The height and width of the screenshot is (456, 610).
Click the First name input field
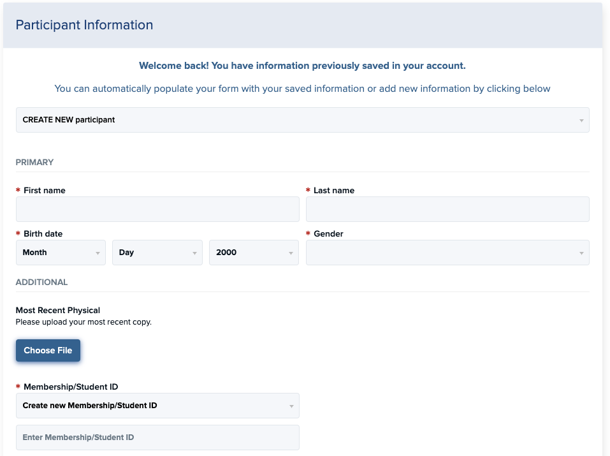tap(157, 209)
